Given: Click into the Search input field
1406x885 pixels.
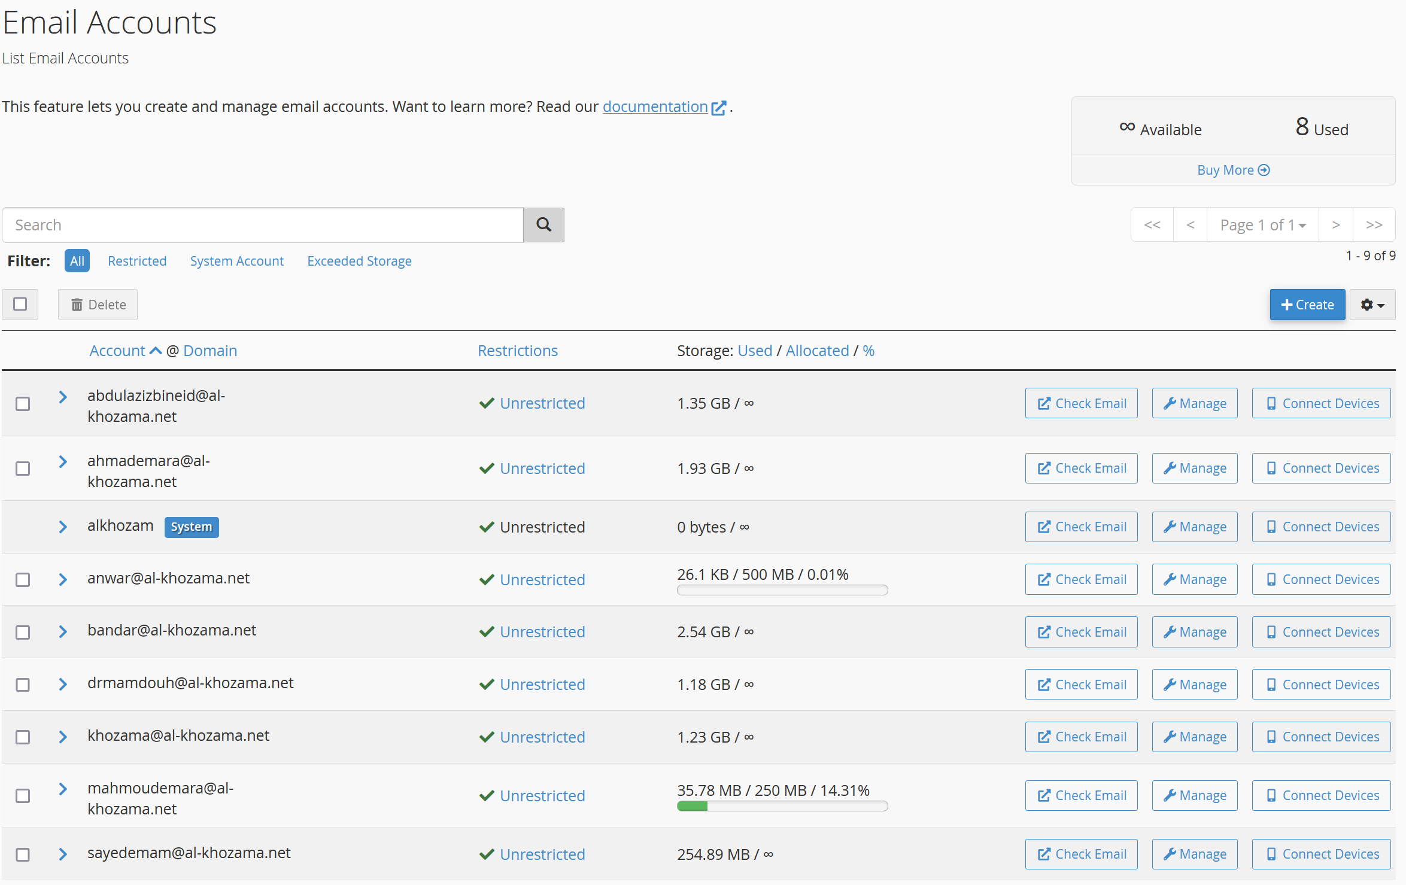Looking at the screenshot, I should point(263,225).
